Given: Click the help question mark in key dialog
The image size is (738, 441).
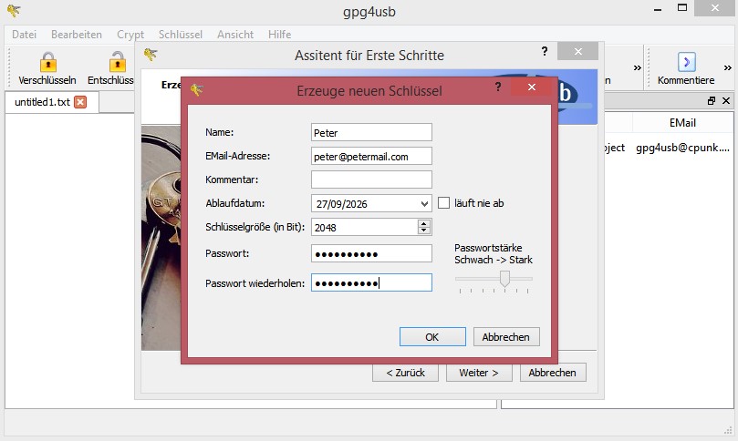Looking at the screenshot, I should click(x=498, y=87).
